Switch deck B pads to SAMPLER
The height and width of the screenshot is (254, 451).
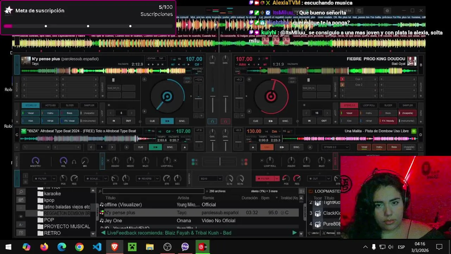(408, 105)
